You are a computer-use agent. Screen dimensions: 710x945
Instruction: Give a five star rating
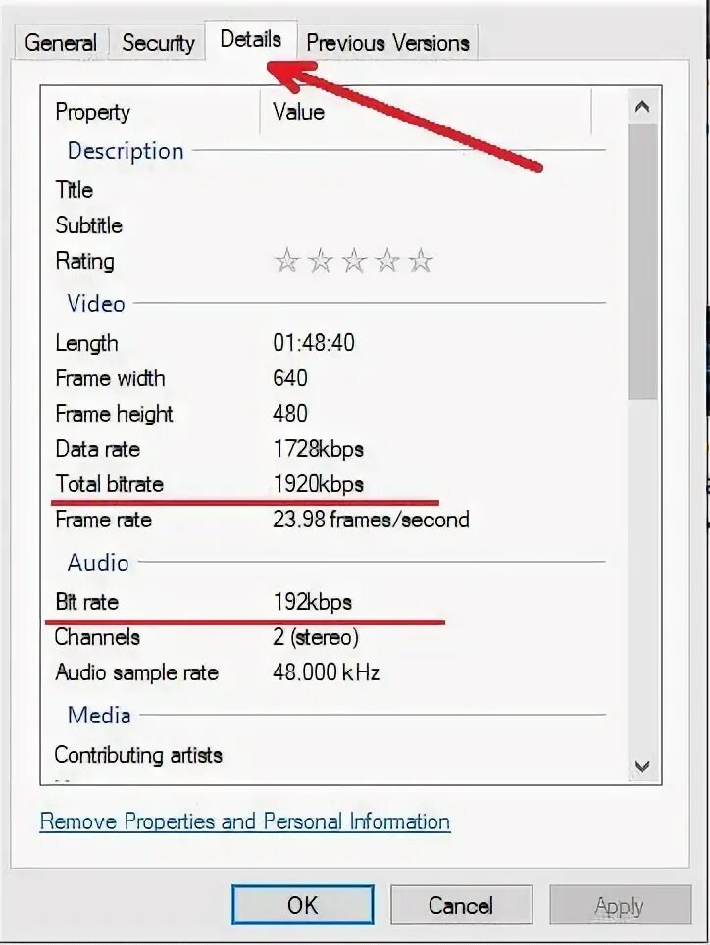421,261
